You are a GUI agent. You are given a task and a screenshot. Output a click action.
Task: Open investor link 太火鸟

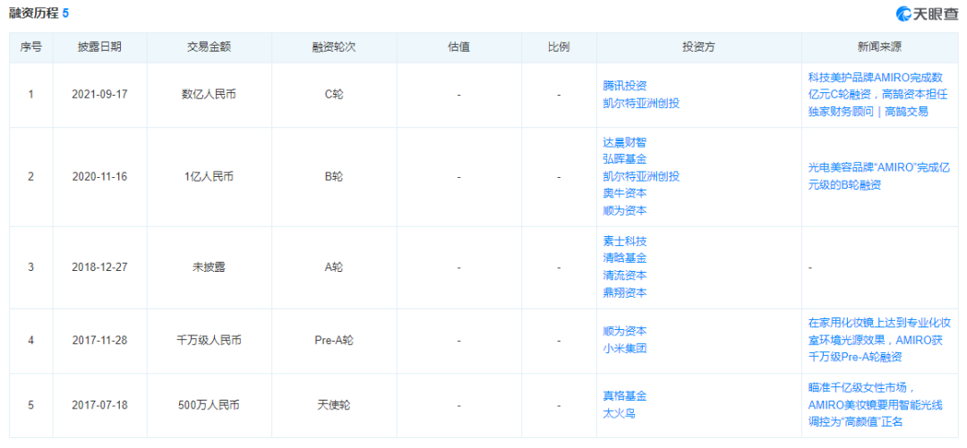(619, 413)
